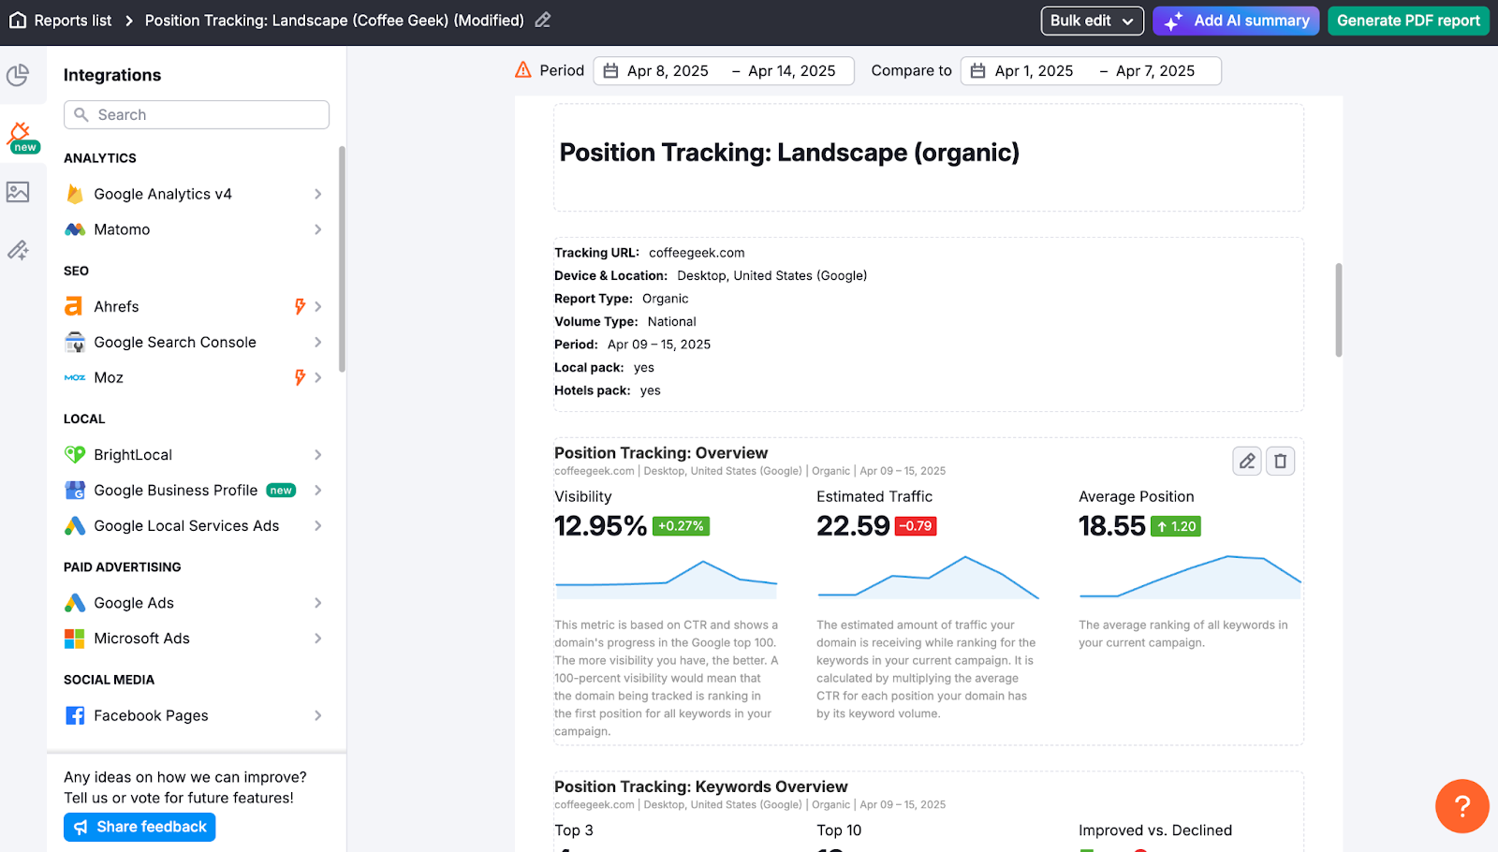
Task: Open the images sidebar icon
Action: (x=18, y=192)
